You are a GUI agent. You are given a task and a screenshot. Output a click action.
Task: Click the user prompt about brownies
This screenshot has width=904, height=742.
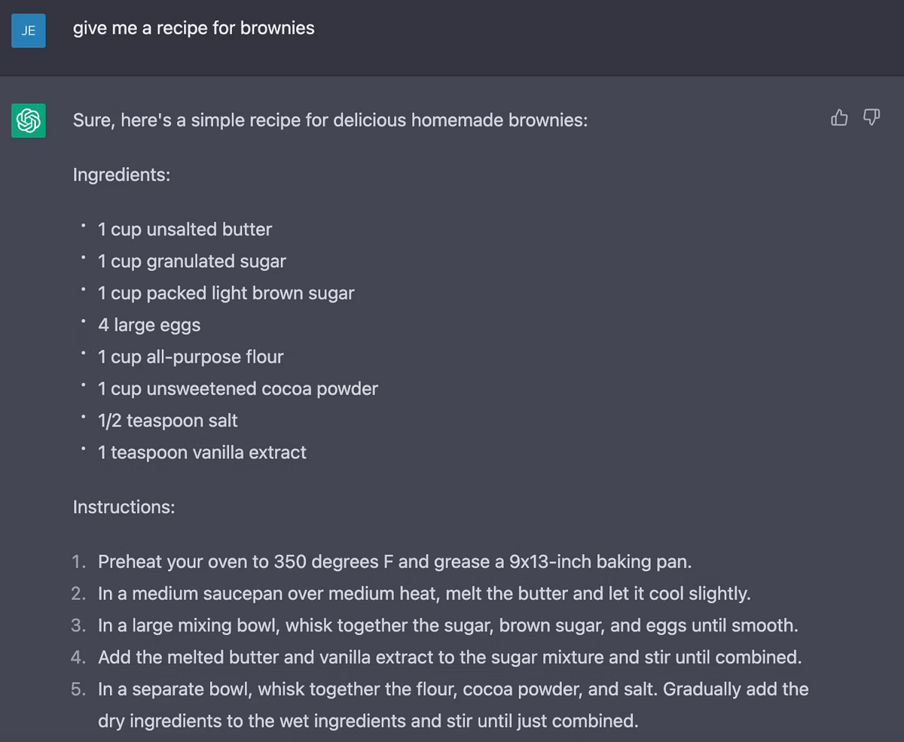pos(194,29)
